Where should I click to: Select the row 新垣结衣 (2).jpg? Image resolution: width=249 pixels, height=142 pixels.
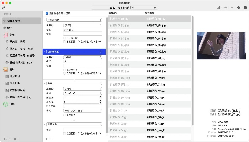pos(150,25)
